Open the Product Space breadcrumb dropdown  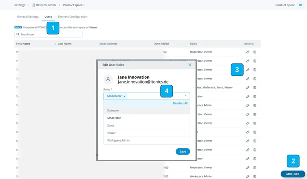pyautogui.click(x=74, y=5)
